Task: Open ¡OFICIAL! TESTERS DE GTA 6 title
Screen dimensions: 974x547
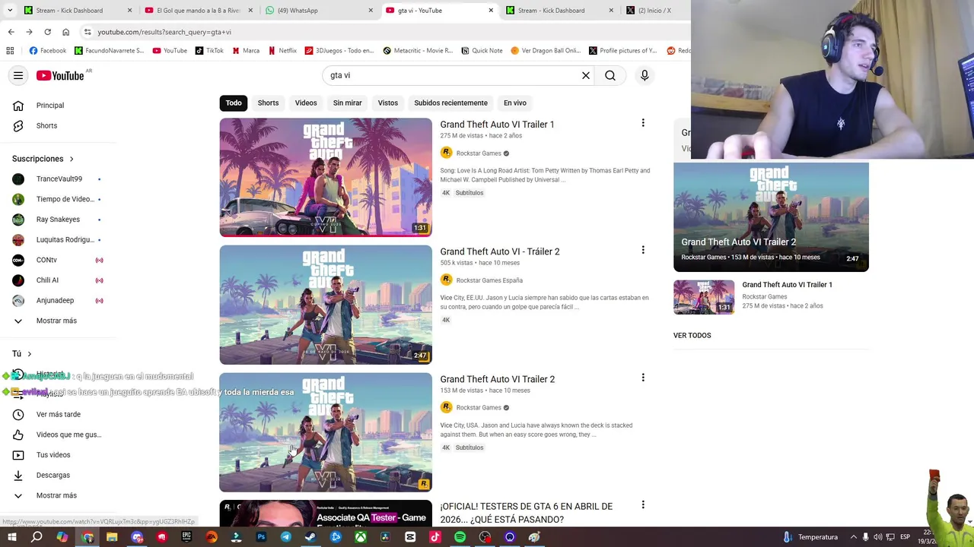Action: pyautogui.click(x=526, y=513)
